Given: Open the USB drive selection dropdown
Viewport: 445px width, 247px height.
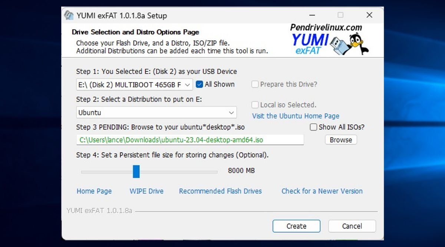Looking at the screenshot, I should click(135, 84).
